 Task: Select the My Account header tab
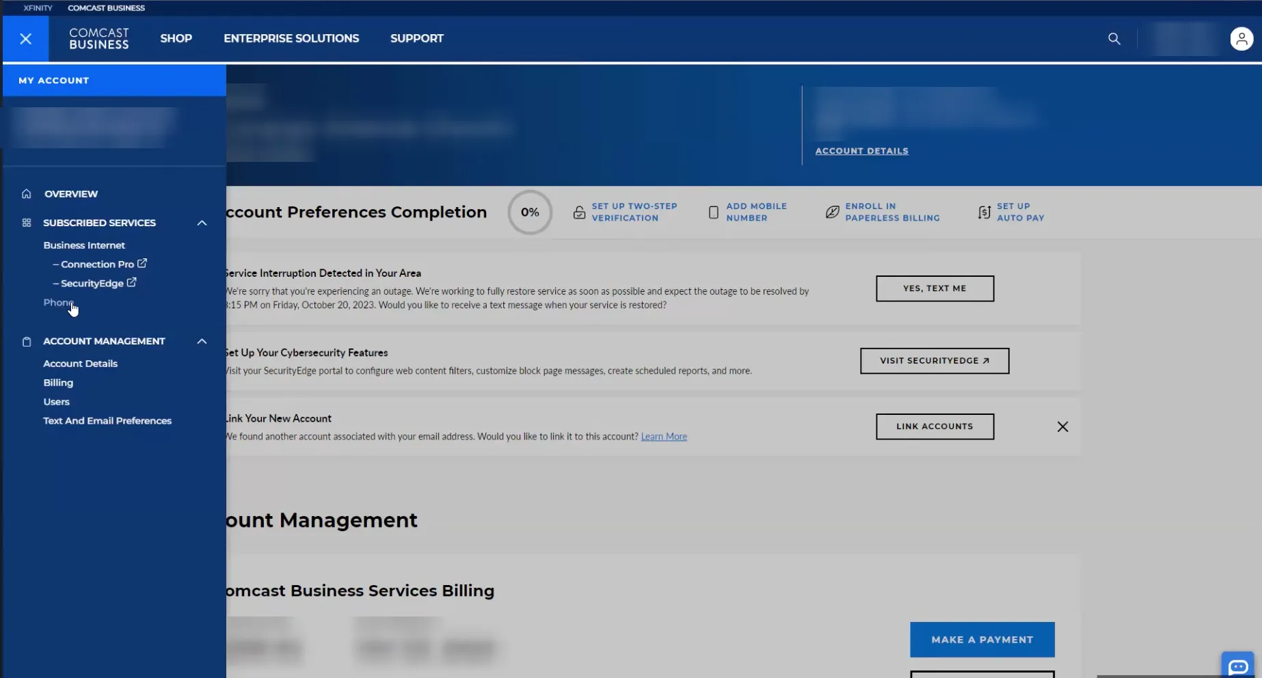click(x=114, y=81)
